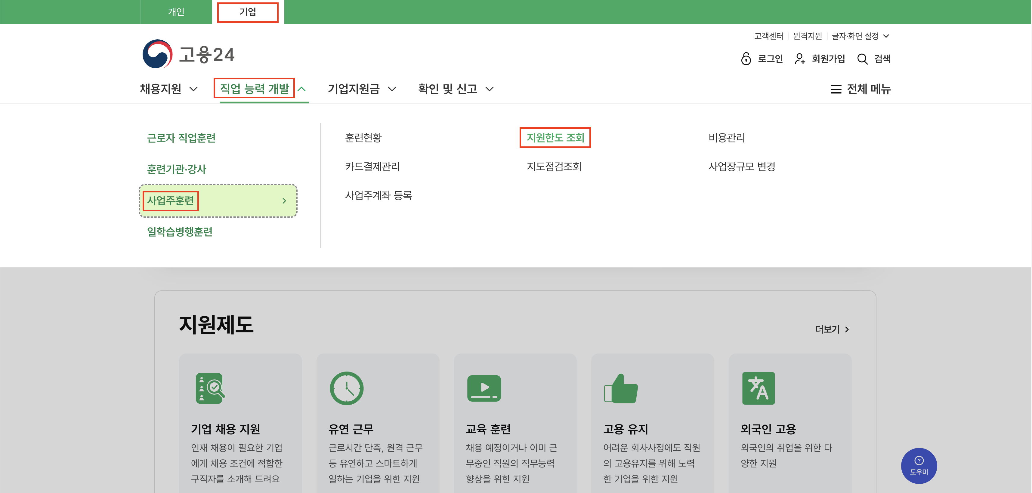Image resolution: width=1032 pixels, height=493 pixels.
Task: Click description '어려운 회사사정에도 직원의'
Action: 652,463
